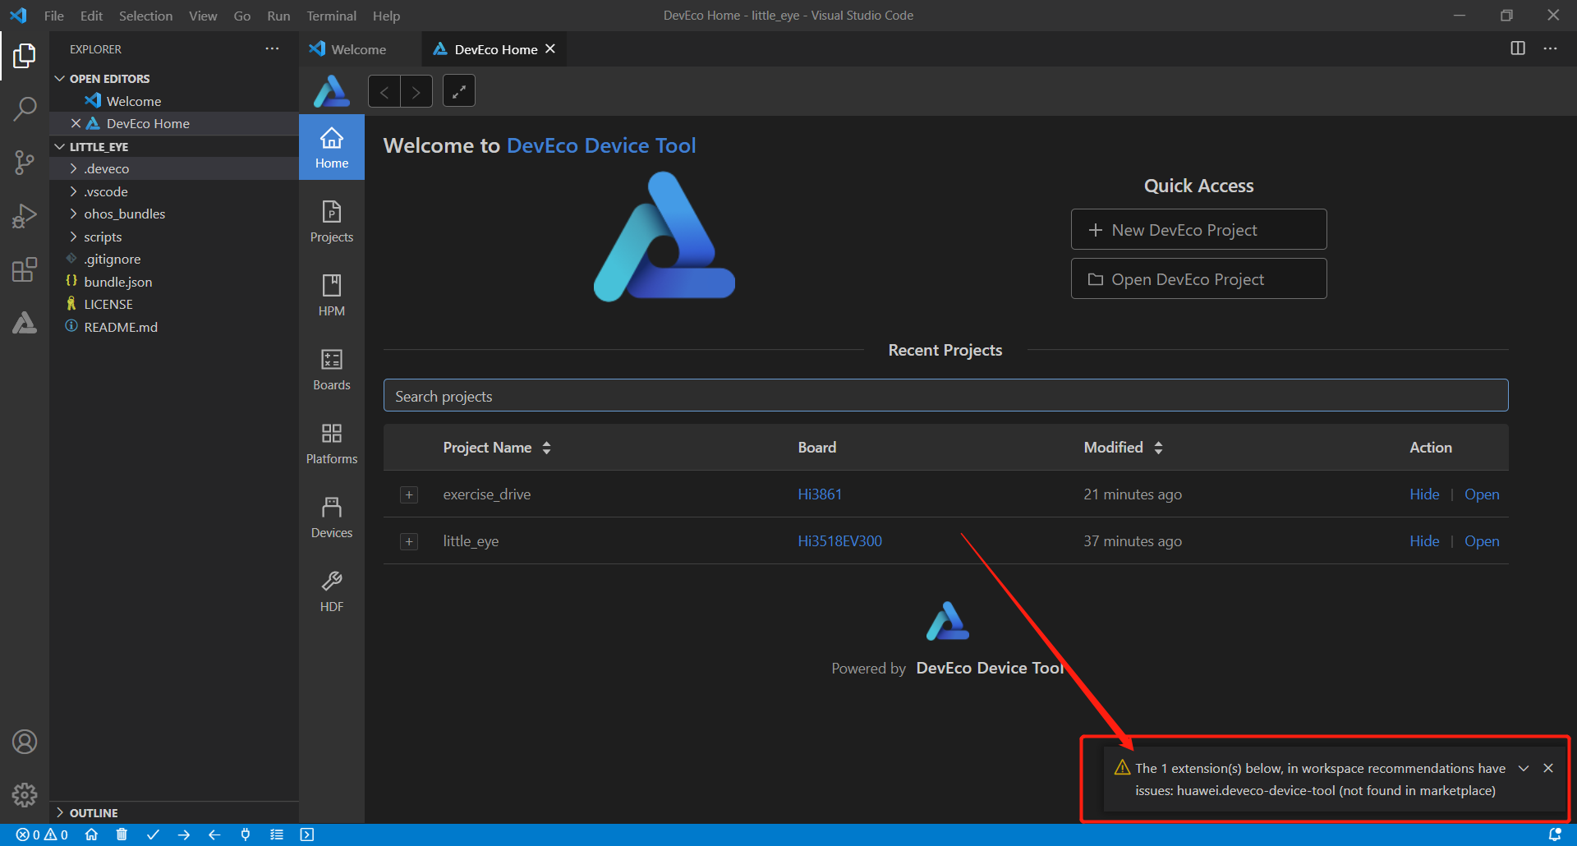Viewport: 1577px width, 846px height.
Task: Close the DevEco Home tab
Action: point(550,48)
